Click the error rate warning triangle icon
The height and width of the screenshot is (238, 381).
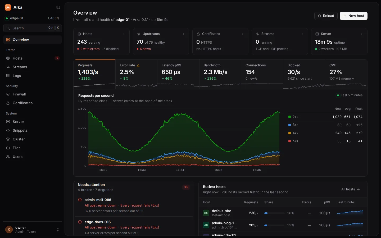[x=138, y=65]
